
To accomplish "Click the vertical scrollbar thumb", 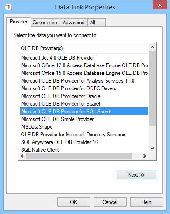I will [152, 88].
